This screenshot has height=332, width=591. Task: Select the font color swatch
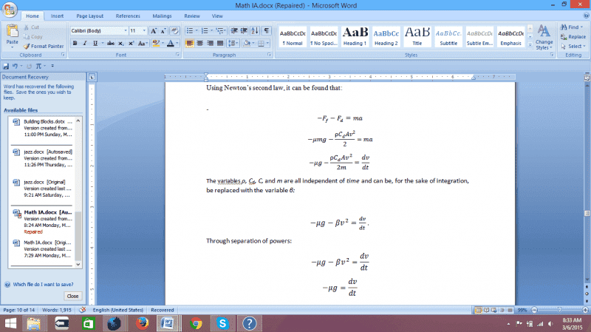click(x=171, y=44)
